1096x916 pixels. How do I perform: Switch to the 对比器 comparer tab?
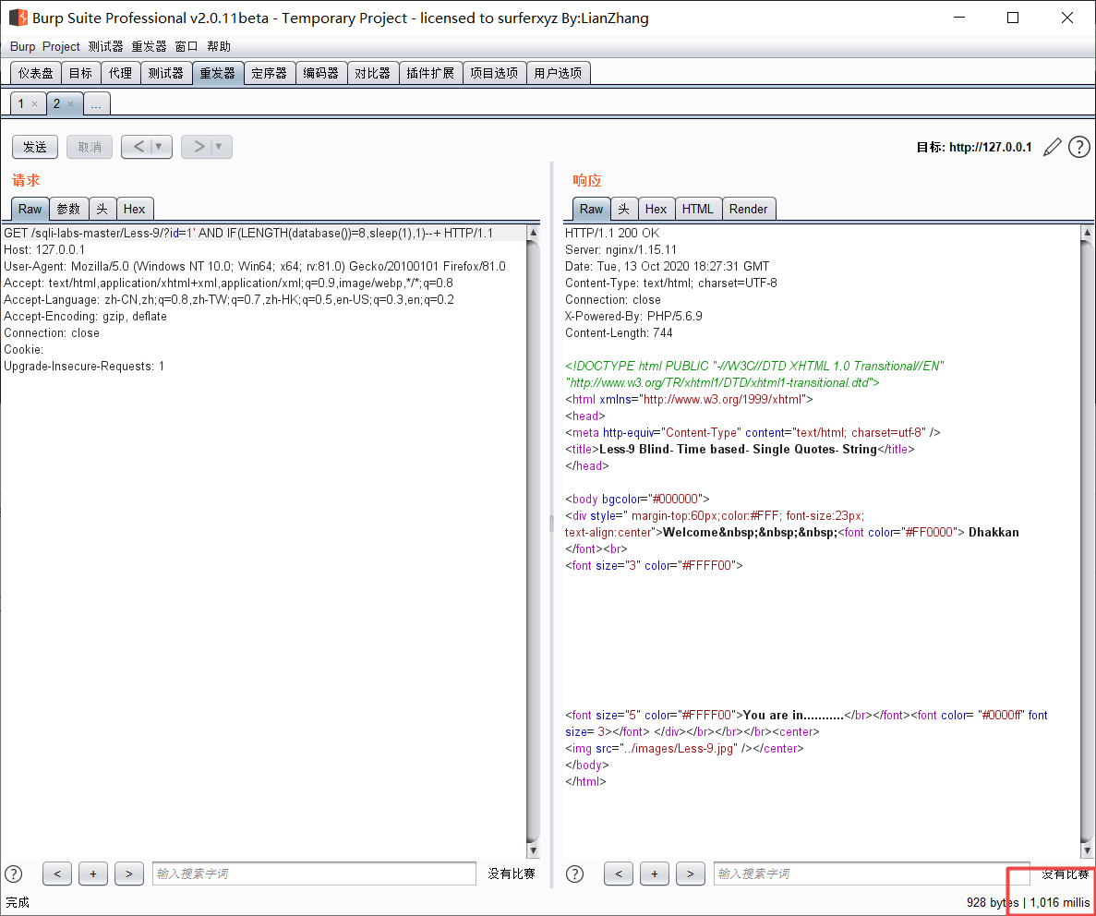(x=372, y=73)
